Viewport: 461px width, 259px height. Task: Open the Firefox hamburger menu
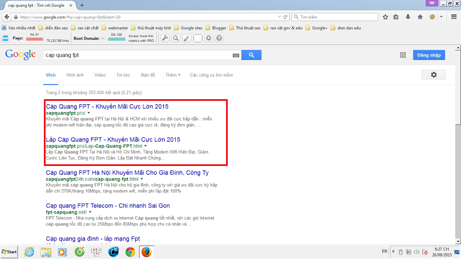pos(454,17)
